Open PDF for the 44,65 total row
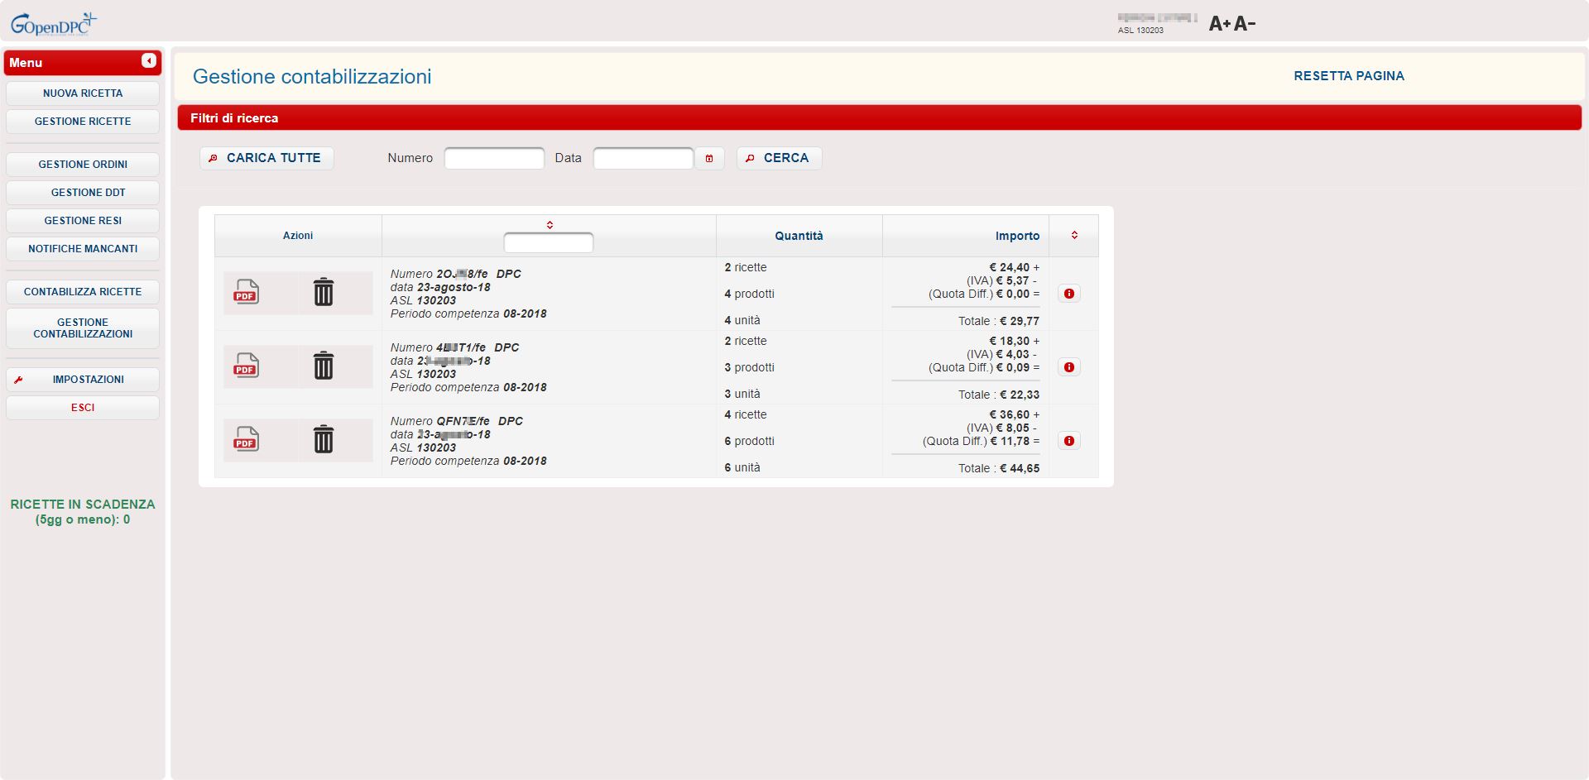This screenshot has height=780, width=1589. pyautogui.click(x=246, y=440)
